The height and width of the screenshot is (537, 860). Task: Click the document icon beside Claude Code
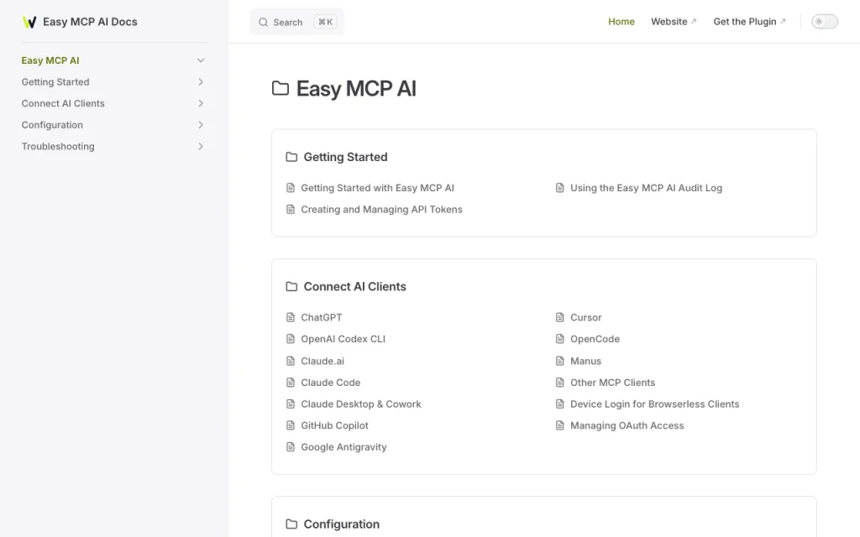(x=291, y=383)
